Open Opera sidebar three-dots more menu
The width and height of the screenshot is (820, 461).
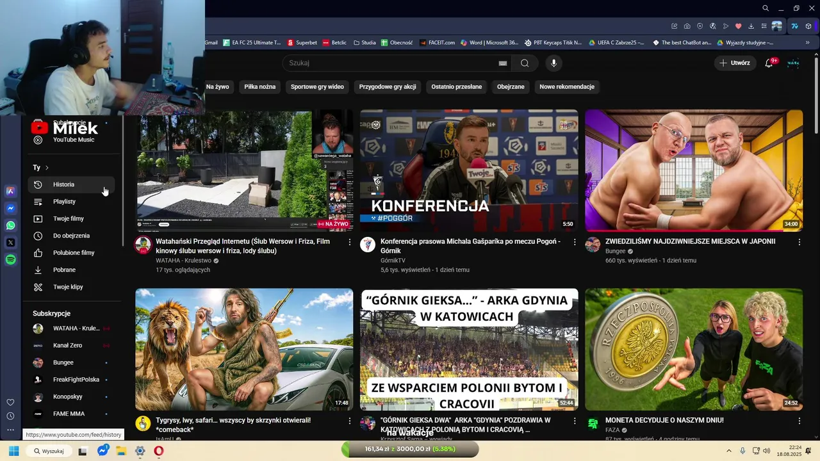(10, 431)
